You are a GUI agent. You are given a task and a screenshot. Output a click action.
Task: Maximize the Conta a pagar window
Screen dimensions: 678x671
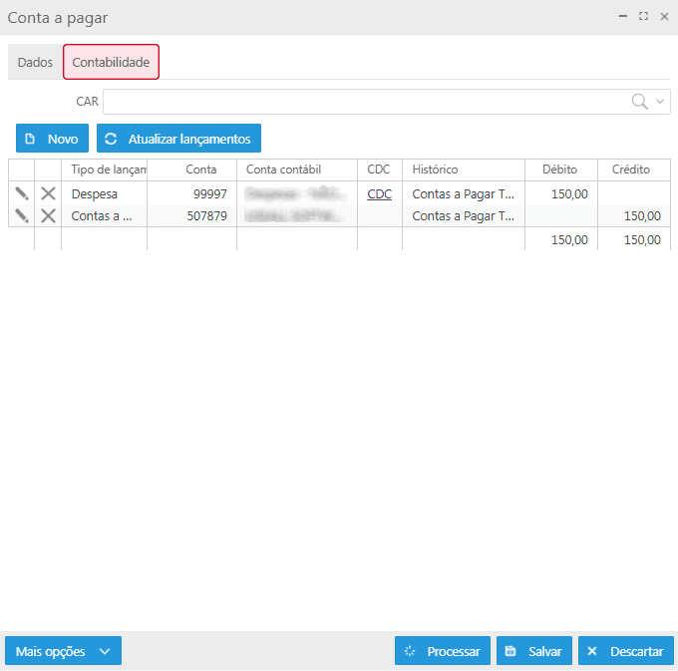pyautogui.click(x=643, y=17)
